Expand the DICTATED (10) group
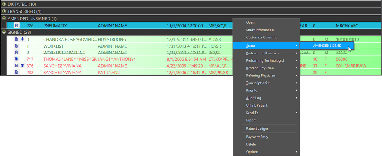The width and height of the screenshot is (382, 156). point(4,4)
